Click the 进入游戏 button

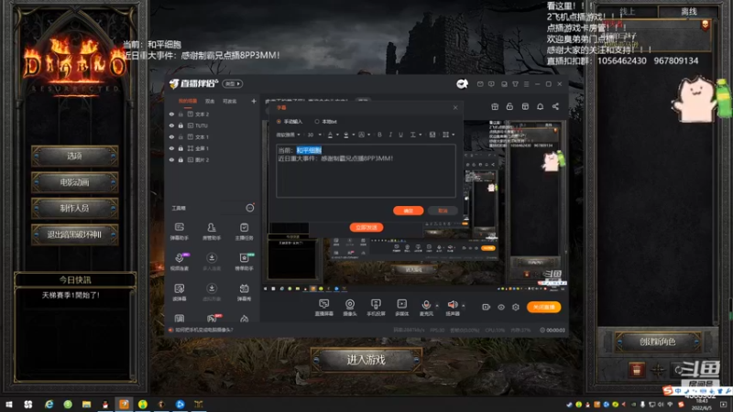[x=366, y=360]
